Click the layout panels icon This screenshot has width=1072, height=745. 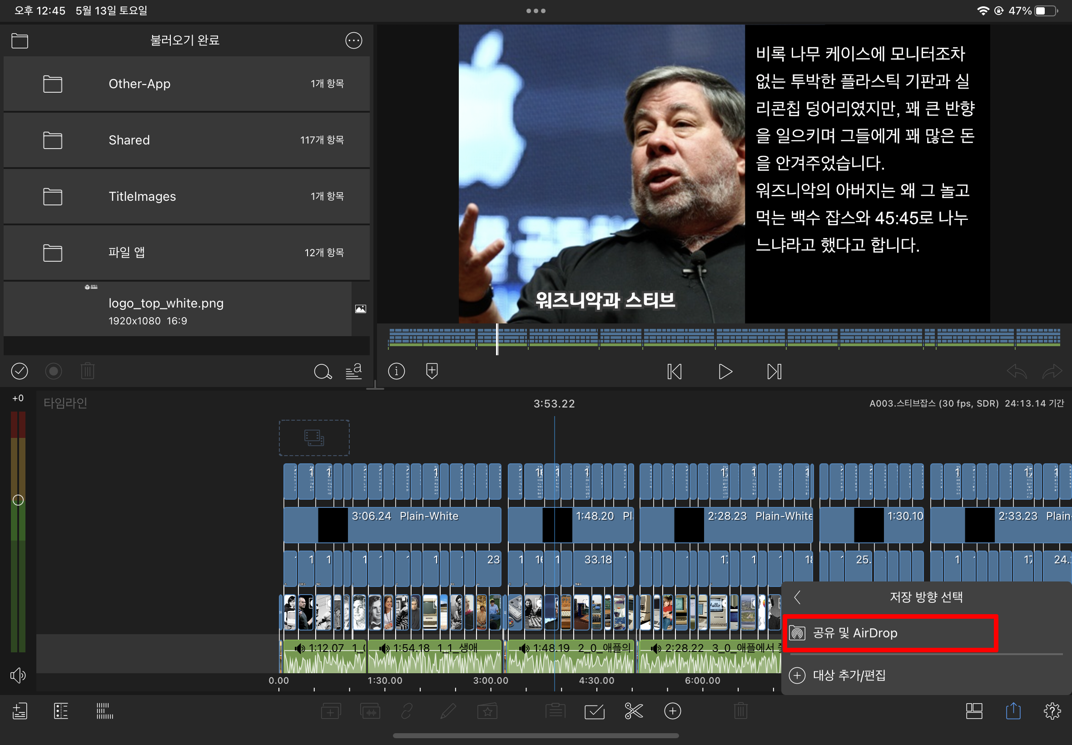974,711
